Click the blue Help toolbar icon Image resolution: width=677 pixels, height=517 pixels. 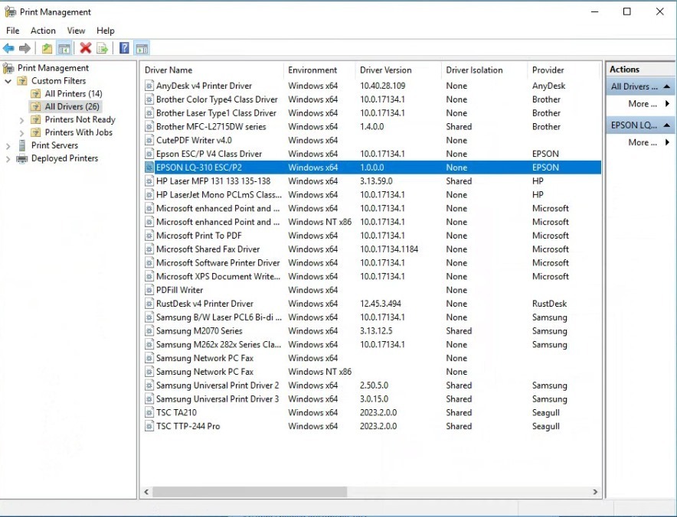point(124,48)
